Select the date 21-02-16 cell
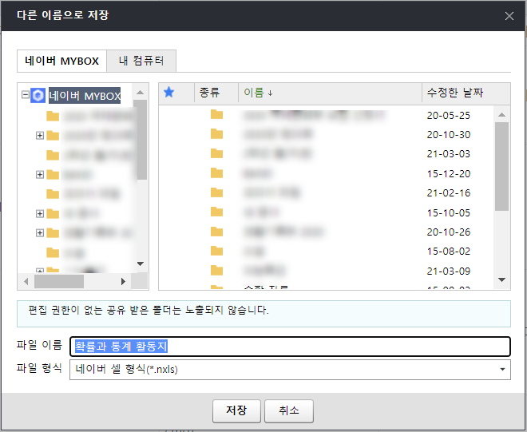Image resolution: width=527 pixels, height=432 pixels. [x=449, y=192]
